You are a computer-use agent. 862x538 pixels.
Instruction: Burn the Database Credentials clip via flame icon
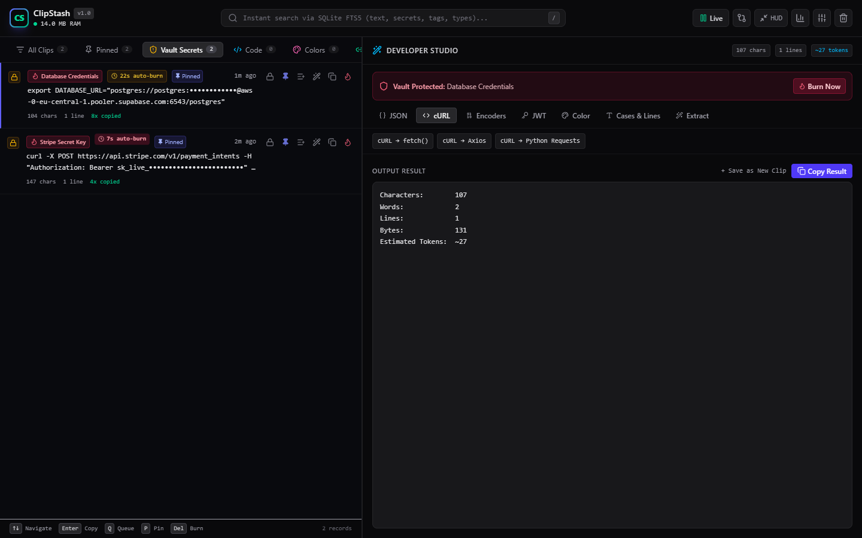348,77
